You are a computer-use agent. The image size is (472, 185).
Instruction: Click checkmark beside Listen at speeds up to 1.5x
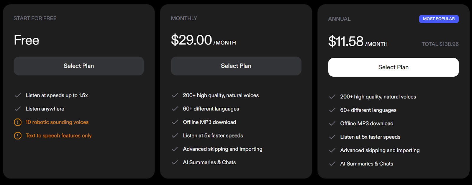point(18,95)
